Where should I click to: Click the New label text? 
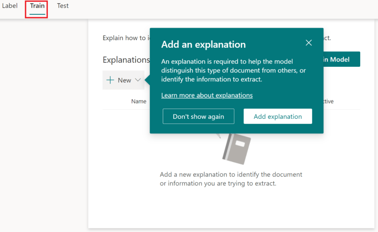(124, 80)
